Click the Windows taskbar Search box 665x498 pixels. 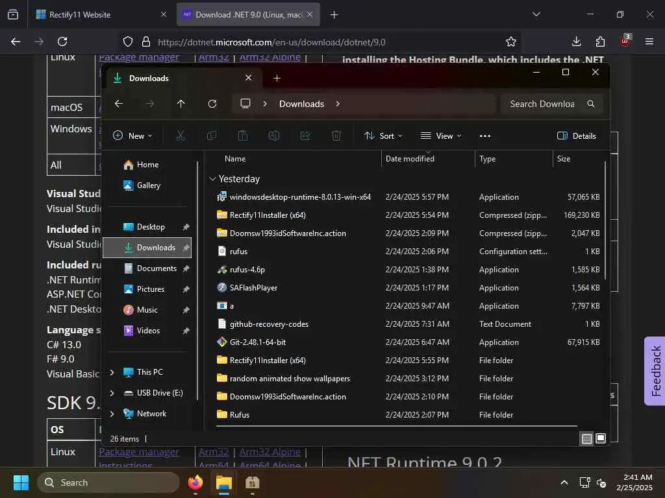[x=108, y=482]
